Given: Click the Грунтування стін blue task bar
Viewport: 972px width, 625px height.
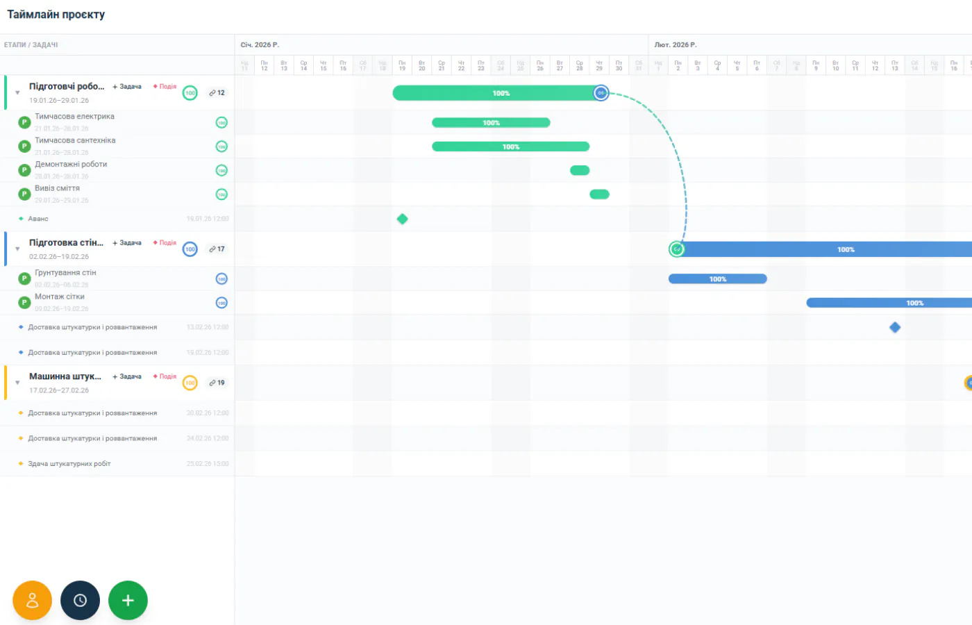Looking at the screenshot, I should coord(718,279).
